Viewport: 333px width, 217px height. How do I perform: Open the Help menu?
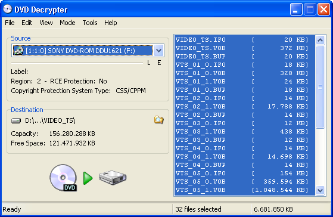110,23
